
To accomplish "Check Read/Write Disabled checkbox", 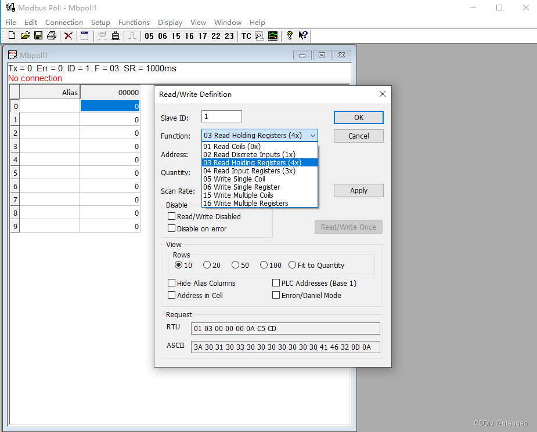I will click(172, 216).
